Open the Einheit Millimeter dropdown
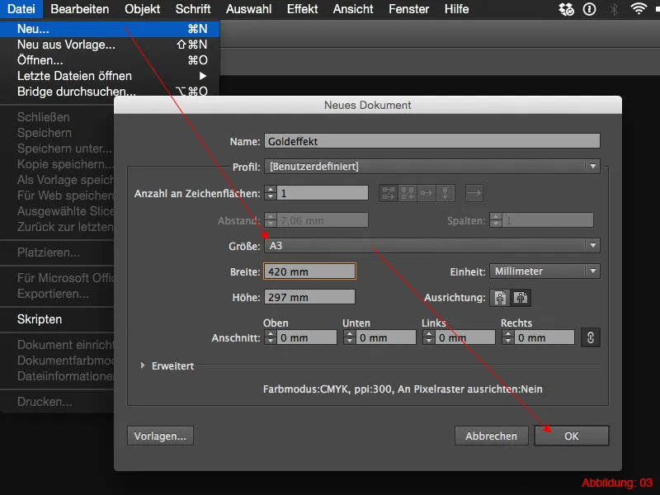660x495 pixels. 544,271
